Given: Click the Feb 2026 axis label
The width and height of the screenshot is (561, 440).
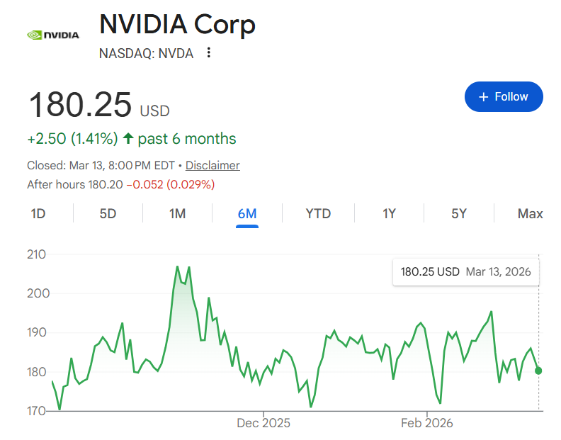Looking at the screenshot, I should [426, 423].
